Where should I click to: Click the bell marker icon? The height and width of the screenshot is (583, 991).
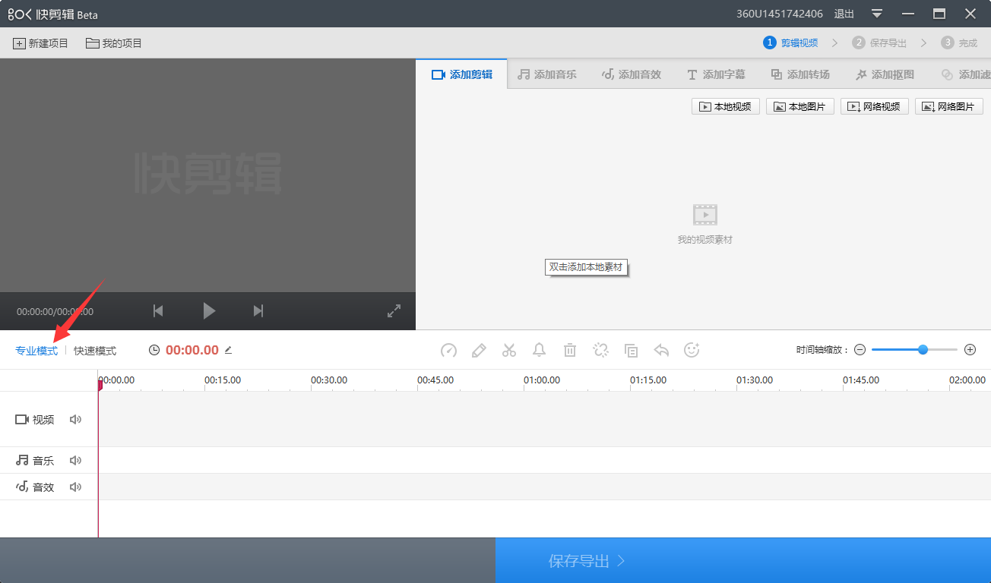click(539, 350)
